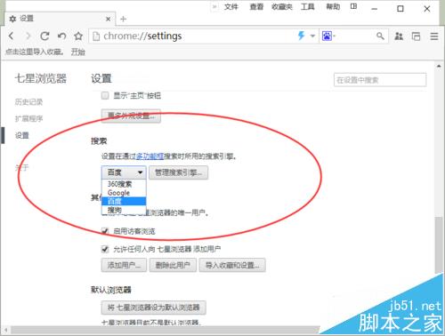Click the 管理搜索引擎 button
Image resolution: width=445 pixels, height=336 pixels.
point(178,172)
